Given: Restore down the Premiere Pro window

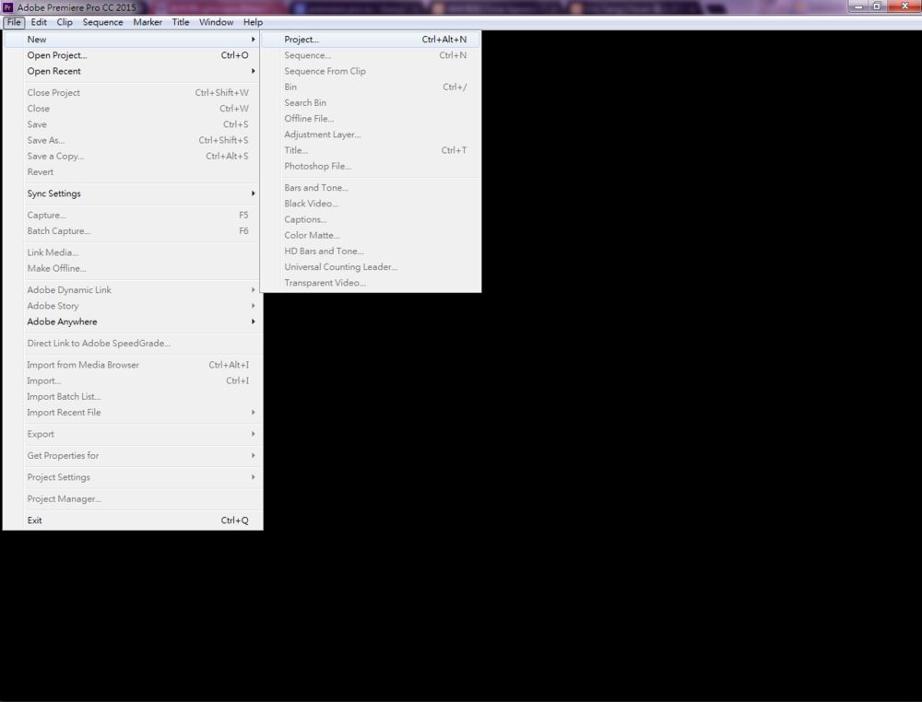Looking at the screenshot, I should point(877,6).
